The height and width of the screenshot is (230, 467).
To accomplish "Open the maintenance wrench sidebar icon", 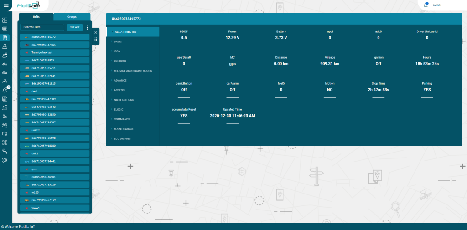I will tap(5, 152).
